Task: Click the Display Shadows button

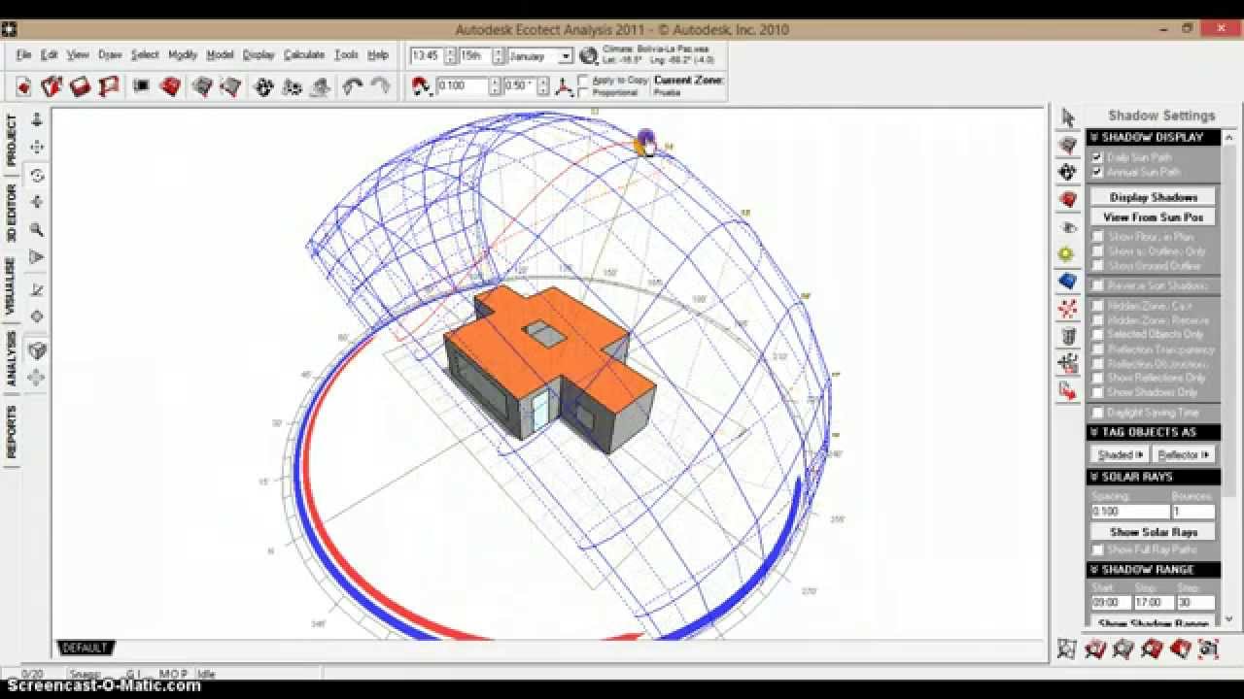Action: click(1154, 197)
